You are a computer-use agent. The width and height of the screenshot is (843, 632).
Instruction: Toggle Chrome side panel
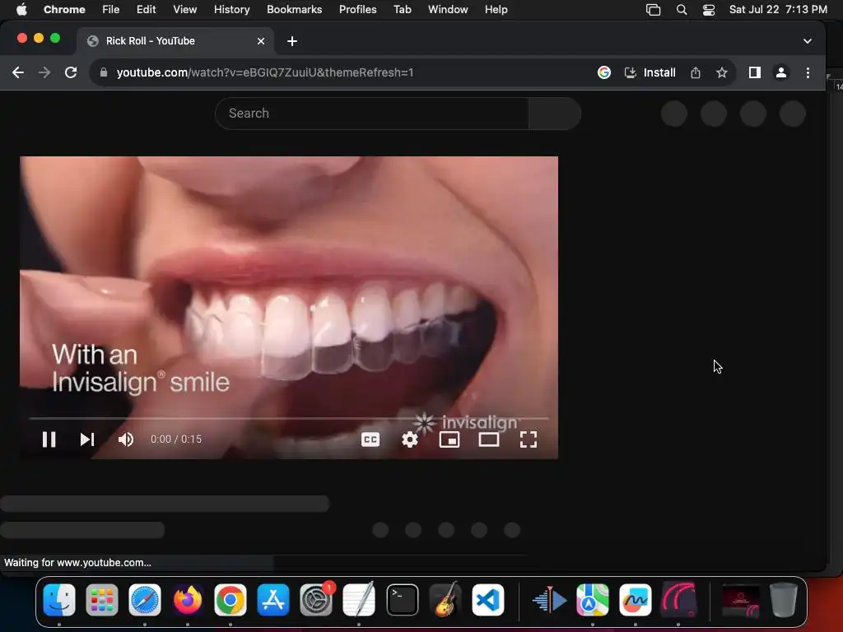pos(755,72)
